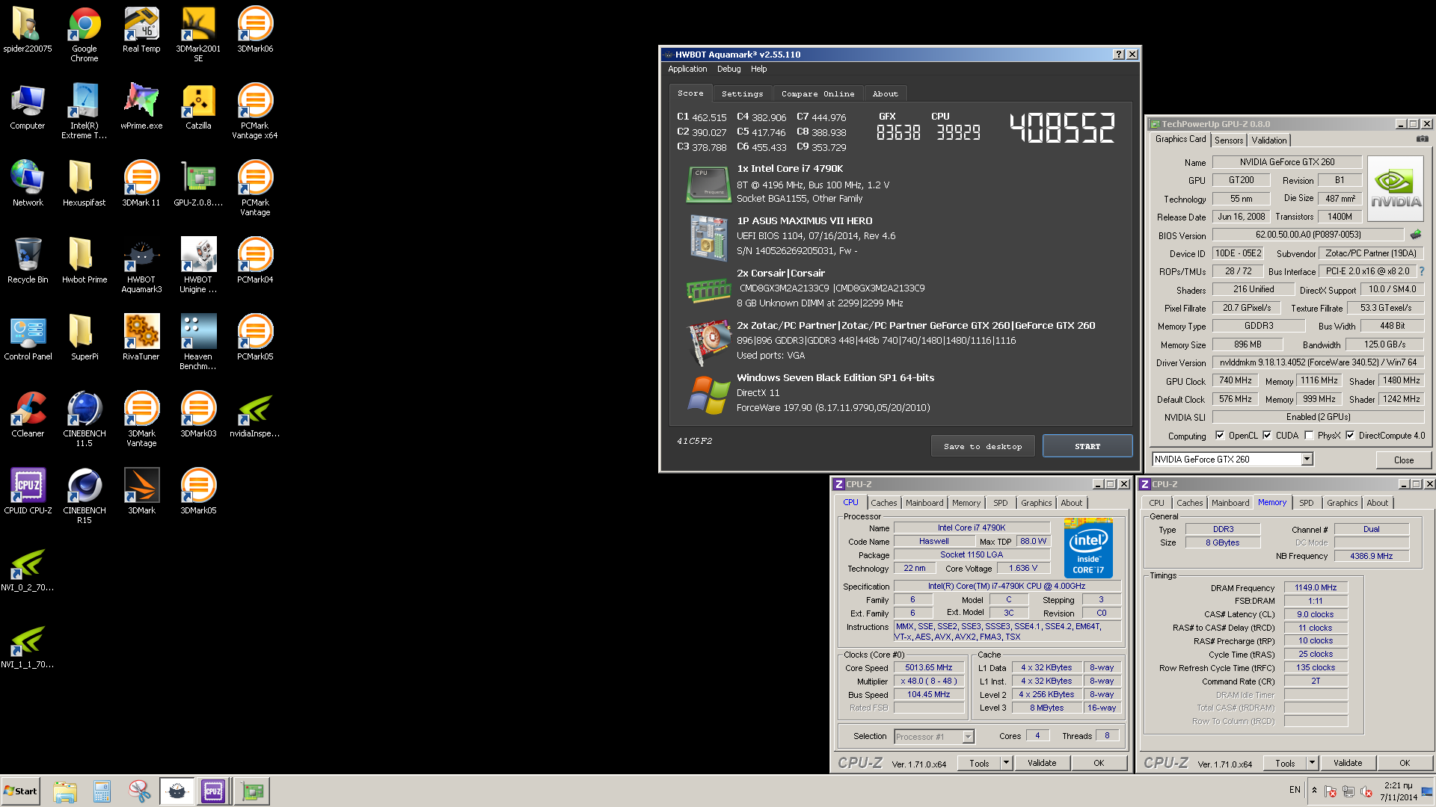Open nvidiaInspector desktop shortcut

tap(255, 415)
